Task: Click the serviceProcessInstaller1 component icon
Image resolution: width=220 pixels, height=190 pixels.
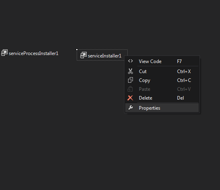Action: [4, 53]
